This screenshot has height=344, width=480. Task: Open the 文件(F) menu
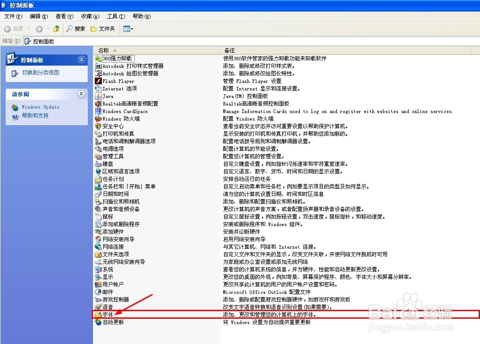[x=13, y=16]
